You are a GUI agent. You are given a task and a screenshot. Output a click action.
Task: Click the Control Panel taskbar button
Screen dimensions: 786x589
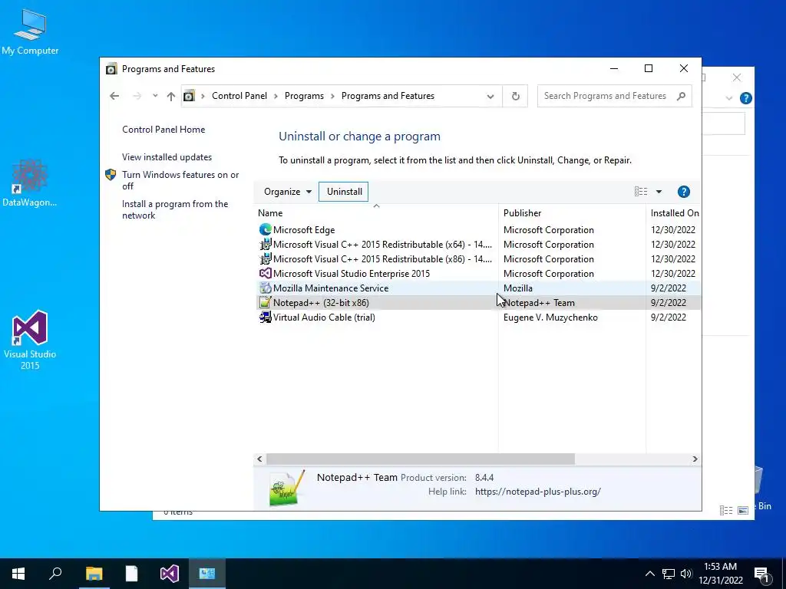[x=207, y=574]
